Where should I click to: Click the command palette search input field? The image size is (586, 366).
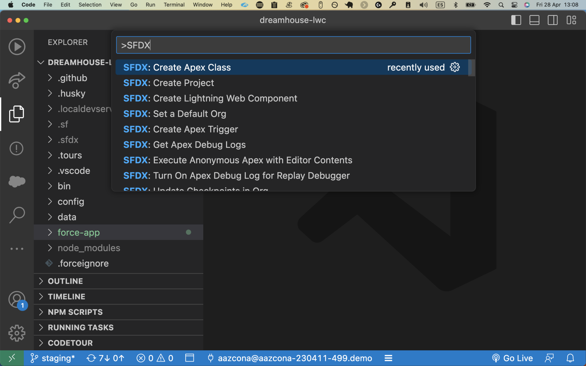[293, 45]
